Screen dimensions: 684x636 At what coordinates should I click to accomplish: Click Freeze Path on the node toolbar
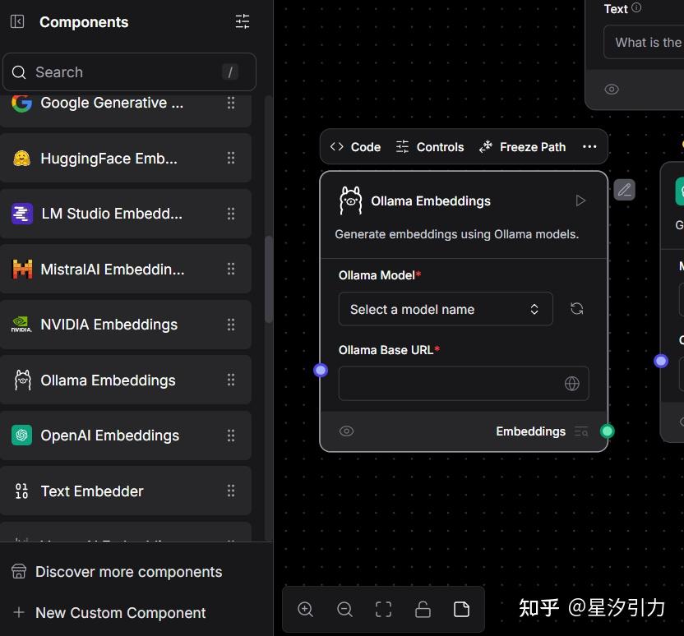pyautogui.click(x=522, y=146)
